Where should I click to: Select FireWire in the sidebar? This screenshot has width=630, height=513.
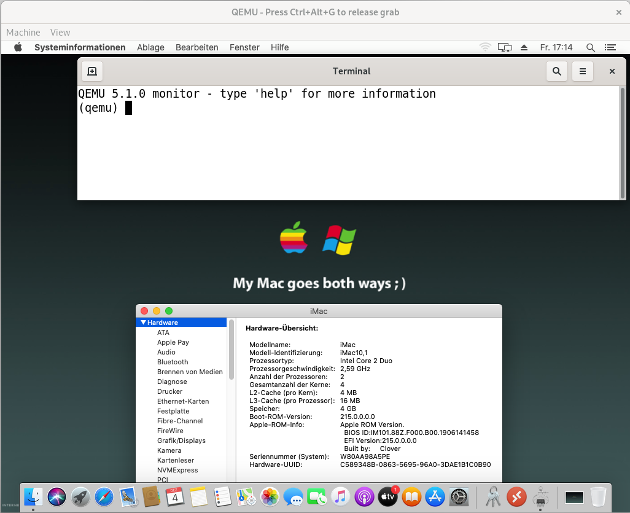tap(170, 431)
